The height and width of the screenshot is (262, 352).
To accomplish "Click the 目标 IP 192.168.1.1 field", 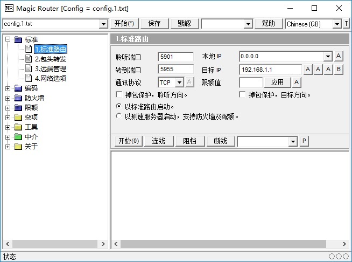I will point(271,70).
